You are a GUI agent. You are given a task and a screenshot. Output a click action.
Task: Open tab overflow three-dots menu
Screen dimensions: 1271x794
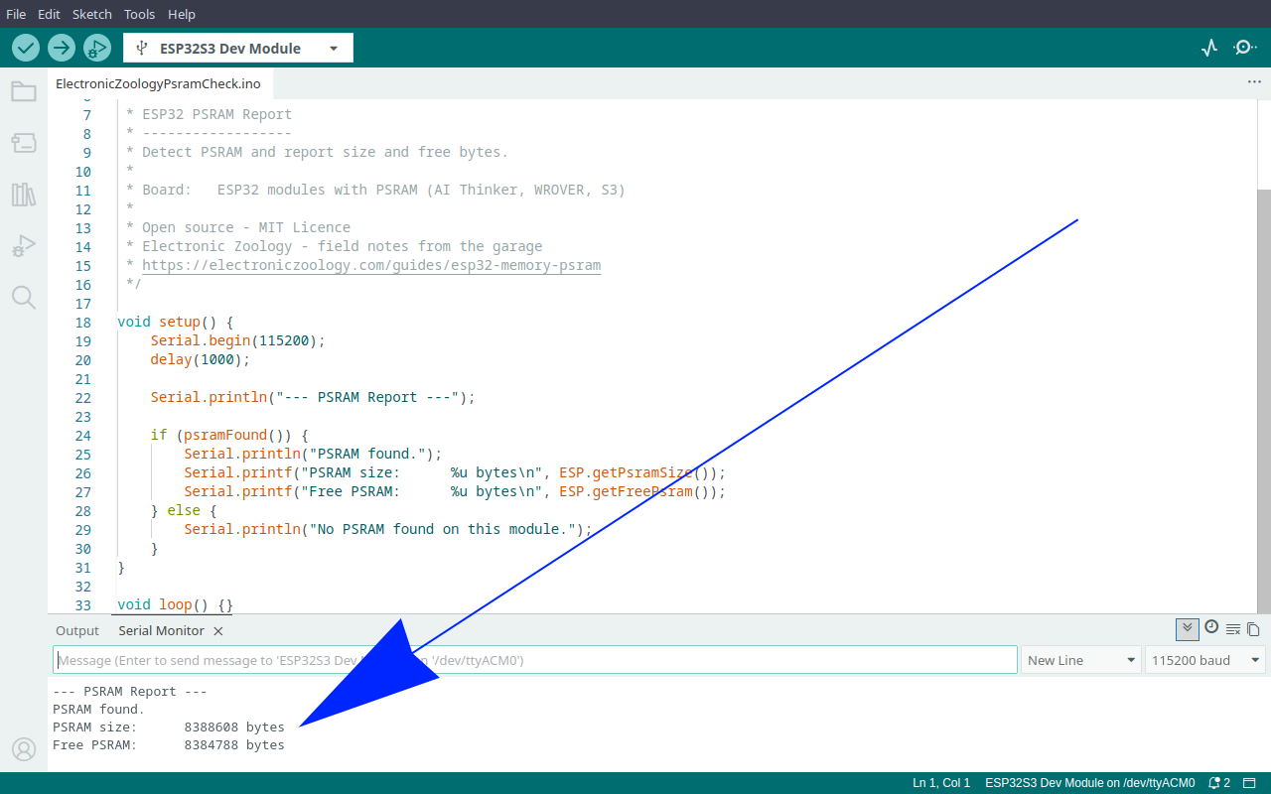tap(1254, 82)
